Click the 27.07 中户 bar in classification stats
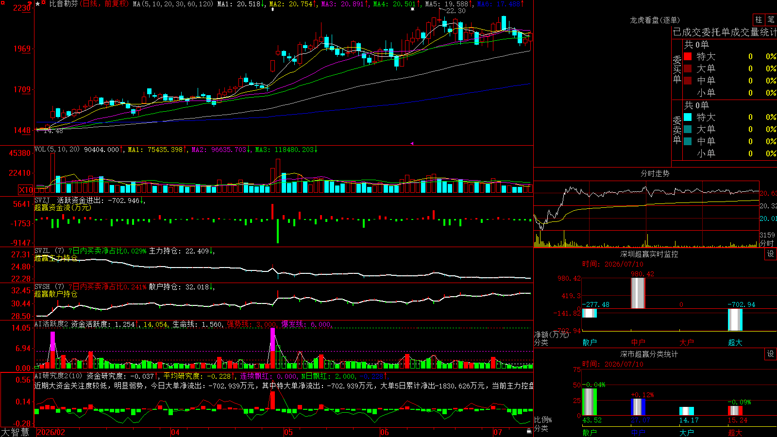The height and width of the screenshot is (437, 777). click(x=638, y=407)
